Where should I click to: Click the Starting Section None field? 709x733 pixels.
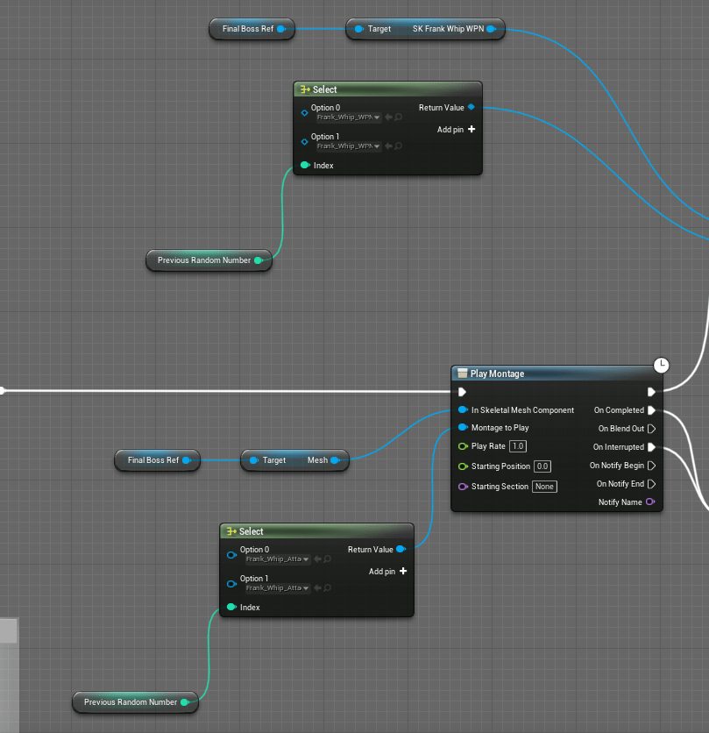click(x=544, y=487)
